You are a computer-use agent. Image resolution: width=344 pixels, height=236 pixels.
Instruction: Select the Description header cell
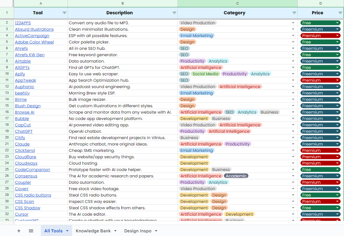pos(123,13)
